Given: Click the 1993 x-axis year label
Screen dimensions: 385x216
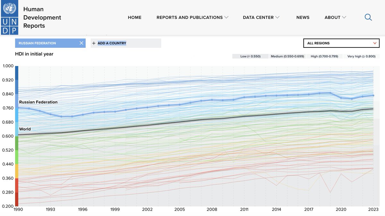Looking at the screenshot, I should coord(50,210).
